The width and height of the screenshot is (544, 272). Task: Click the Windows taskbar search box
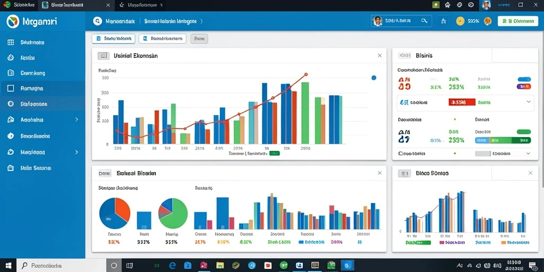61,266
